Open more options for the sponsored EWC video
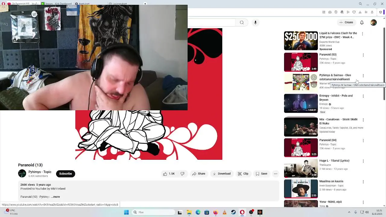 (362, 34)
